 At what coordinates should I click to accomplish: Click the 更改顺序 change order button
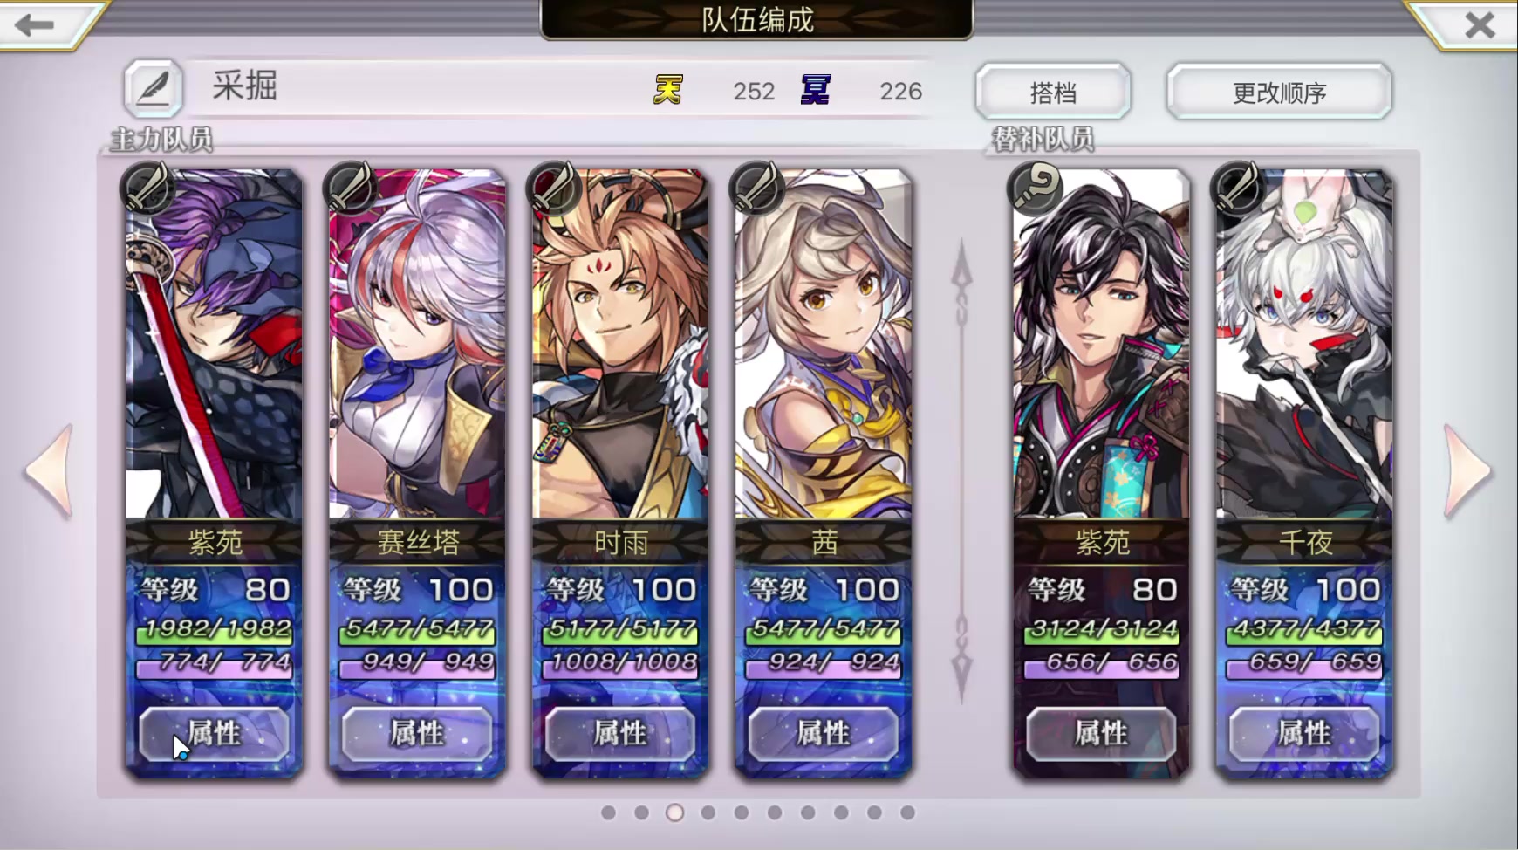(x=1279, y=91)
